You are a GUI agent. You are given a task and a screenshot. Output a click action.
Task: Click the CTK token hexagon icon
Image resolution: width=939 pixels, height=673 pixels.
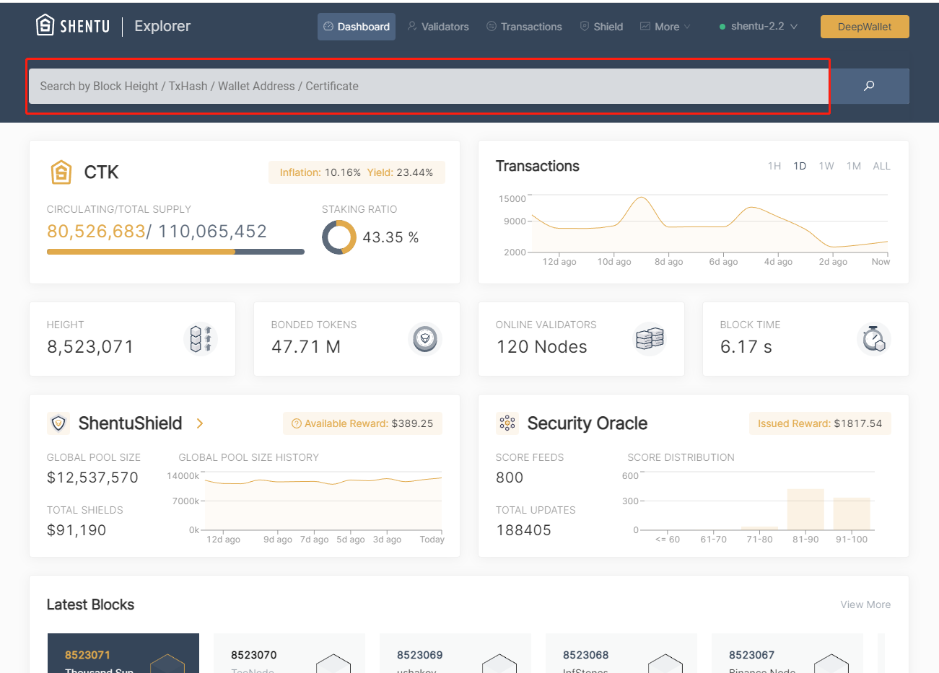[61, 172]
